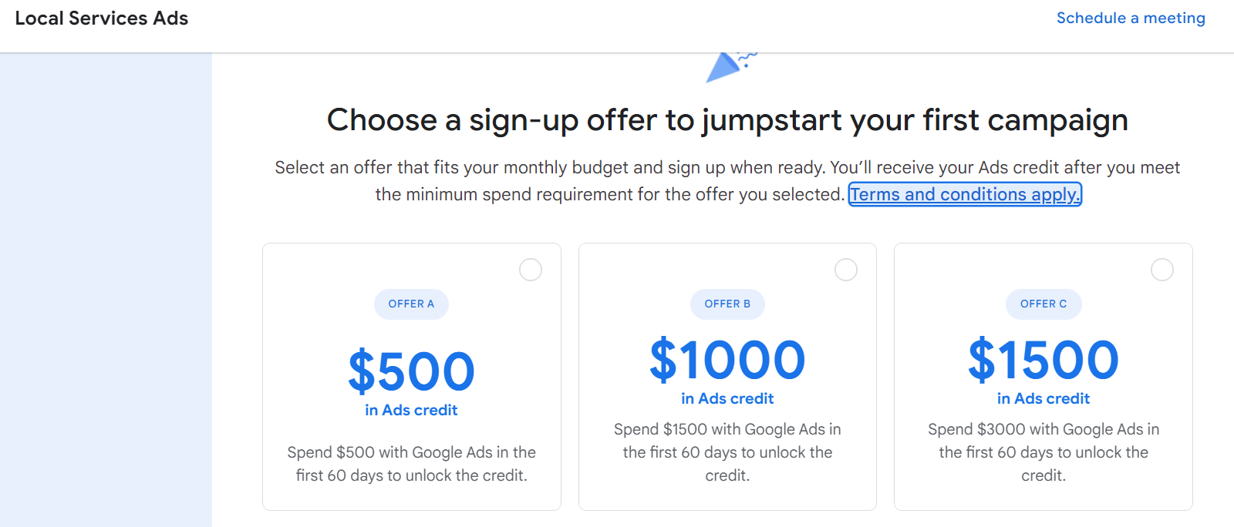Click the Local Services Ads header
This screenshot has height=527, width=1234.
pos(101,18)
